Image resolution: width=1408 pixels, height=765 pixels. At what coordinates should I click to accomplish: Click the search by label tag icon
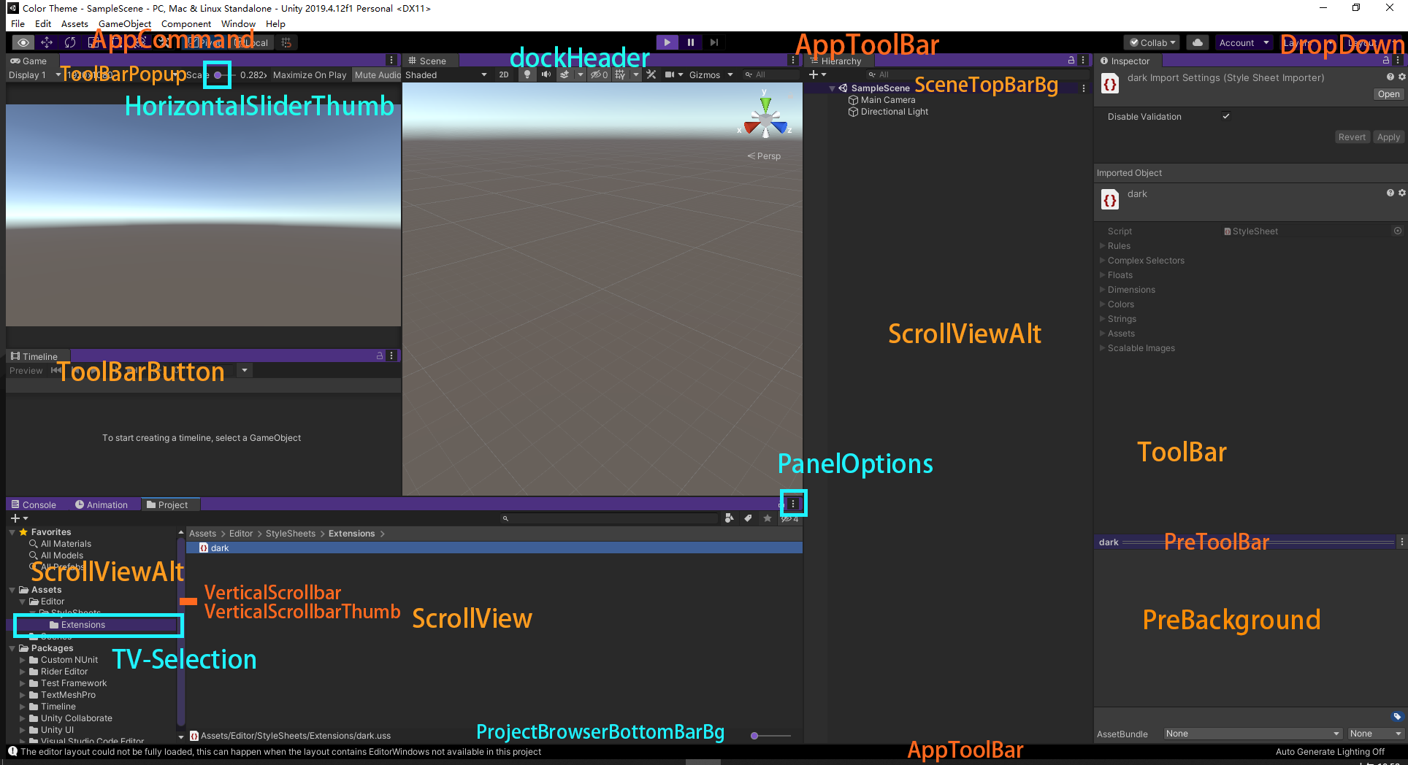[748, 518]
